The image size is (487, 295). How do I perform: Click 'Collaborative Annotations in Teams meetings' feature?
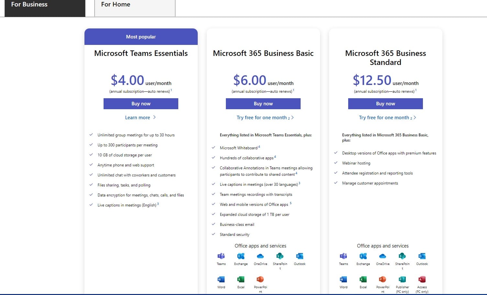point(266,171)
